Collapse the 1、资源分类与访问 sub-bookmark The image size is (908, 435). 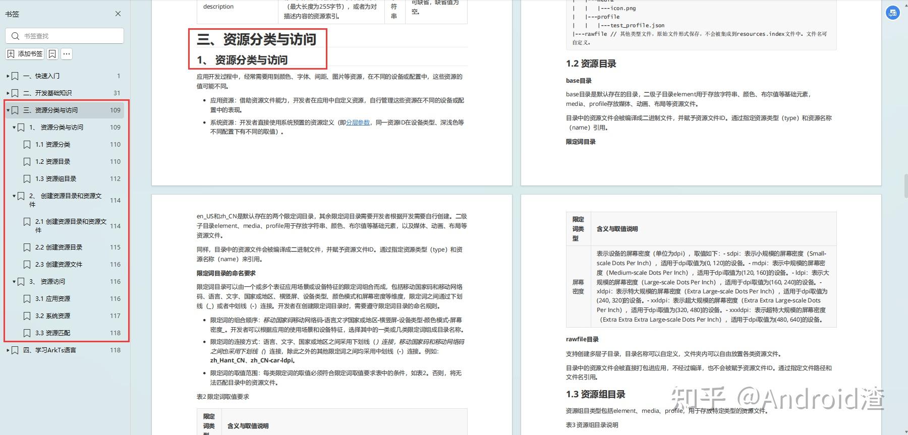coord(14,128)
